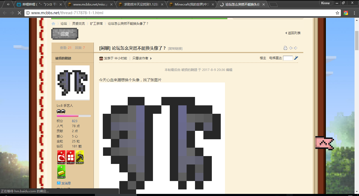Stop loading the page in browser toolbar
Screen dimensions: 359x196
point(19,13)
